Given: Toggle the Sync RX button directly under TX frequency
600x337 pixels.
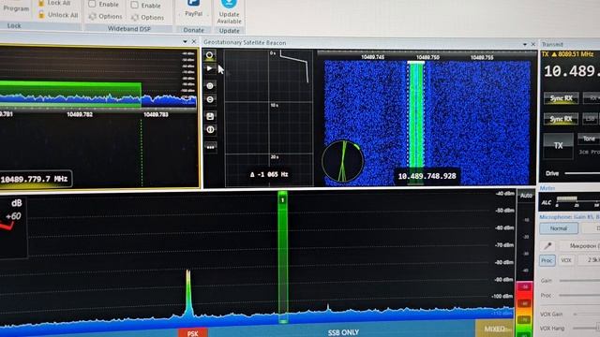Looking at the screenshot, I should 561,98.
